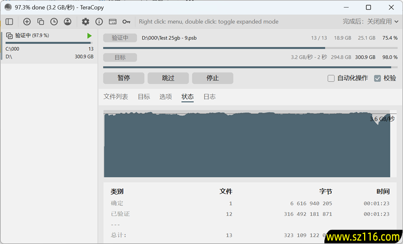Viewport: 403px width, 244px height.
Task: Open settings gear icon
Action: (85, 22)
